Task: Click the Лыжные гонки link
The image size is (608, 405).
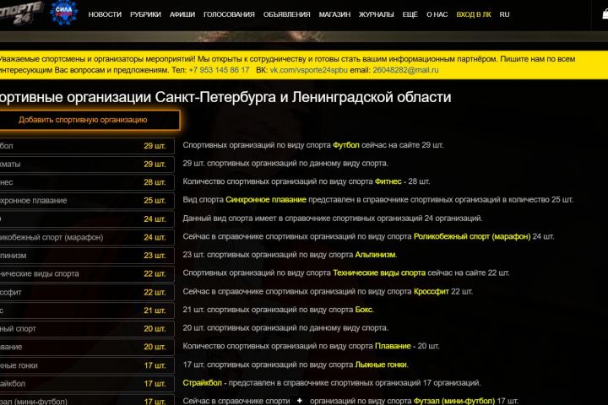Action: click(x=381, y=364)
